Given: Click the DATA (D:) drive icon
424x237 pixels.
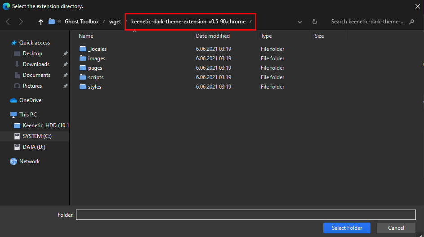Looking at the screenshot, I should pyautogui.click(x=17, y=147).
